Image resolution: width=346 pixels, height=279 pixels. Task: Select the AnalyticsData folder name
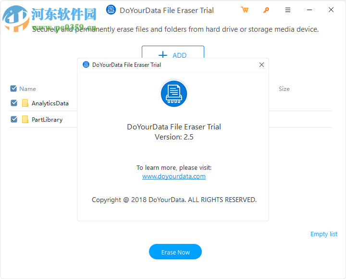50,103
